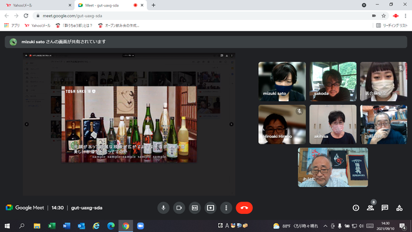Open File Explorer from taskbar
This screenshot has width=412, height=232.
37,226
